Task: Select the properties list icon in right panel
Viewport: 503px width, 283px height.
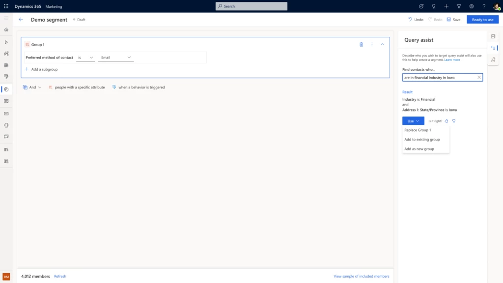Action: coord(493,47)
